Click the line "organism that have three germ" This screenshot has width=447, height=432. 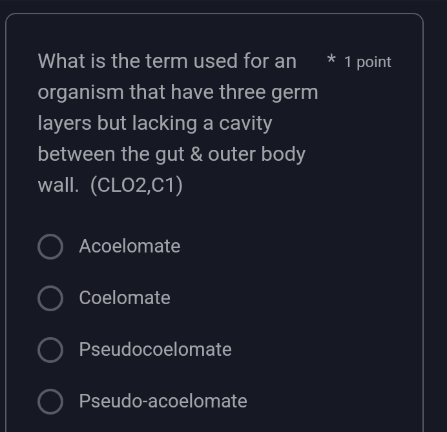[x=178, y=92]
